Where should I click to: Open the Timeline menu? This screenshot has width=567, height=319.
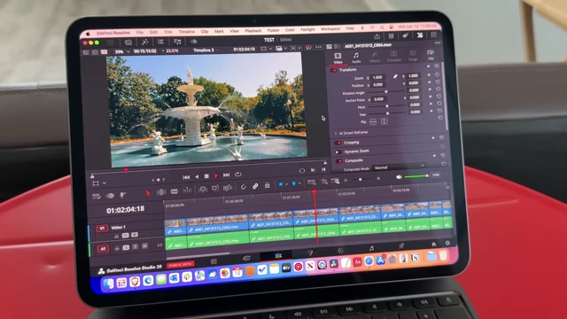tap(187, 32)
